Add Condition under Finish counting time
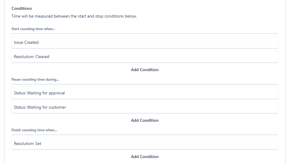293x164 pixels. [x=145, y=157]
